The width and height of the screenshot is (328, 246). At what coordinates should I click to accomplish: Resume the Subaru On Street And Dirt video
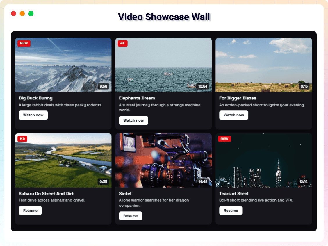[30, 211]
